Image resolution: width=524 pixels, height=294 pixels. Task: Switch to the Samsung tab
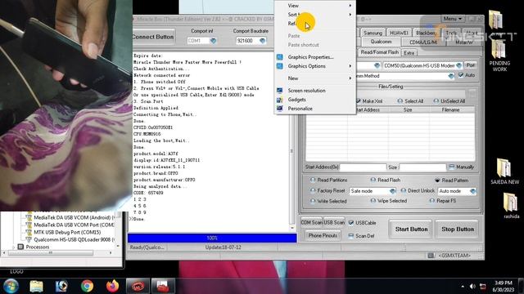(373, 33)
